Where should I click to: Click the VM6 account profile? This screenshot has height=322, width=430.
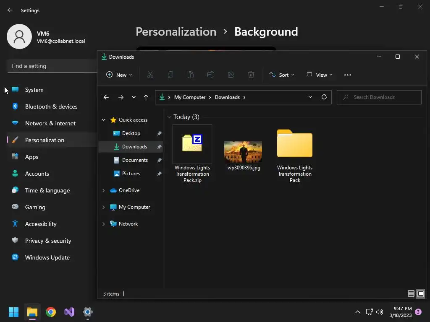tap(46, 36)
